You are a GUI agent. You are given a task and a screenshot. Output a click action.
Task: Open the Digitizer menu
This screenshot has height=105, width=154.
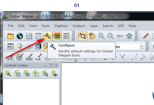tap(61, 26)
